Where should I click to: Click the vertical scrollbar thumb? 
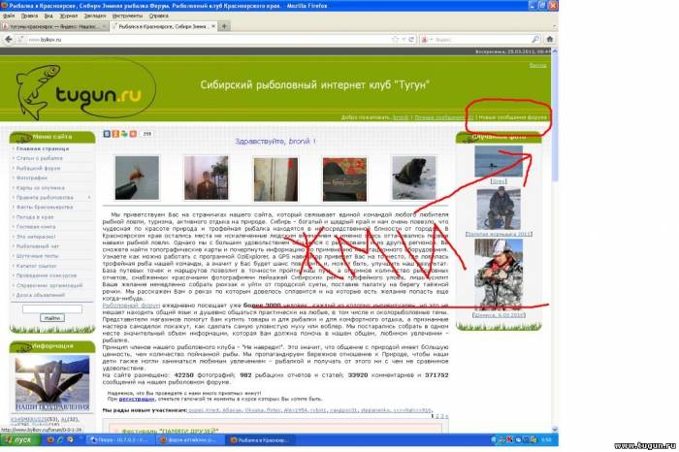tap(555, 118)
